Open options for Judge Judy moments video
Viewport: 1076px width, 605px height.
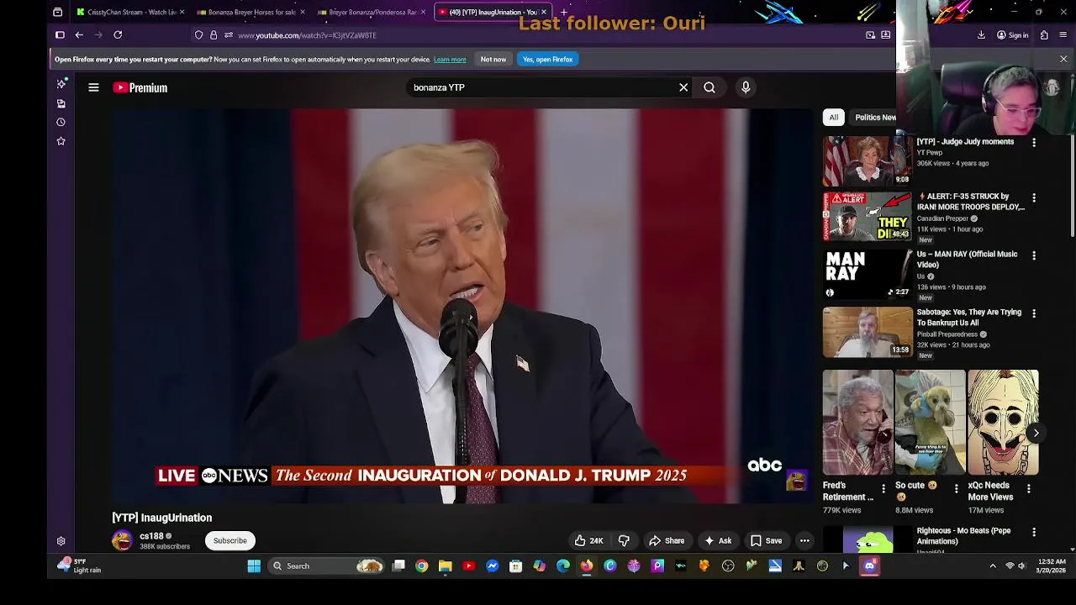click(x=1034, y=143)
